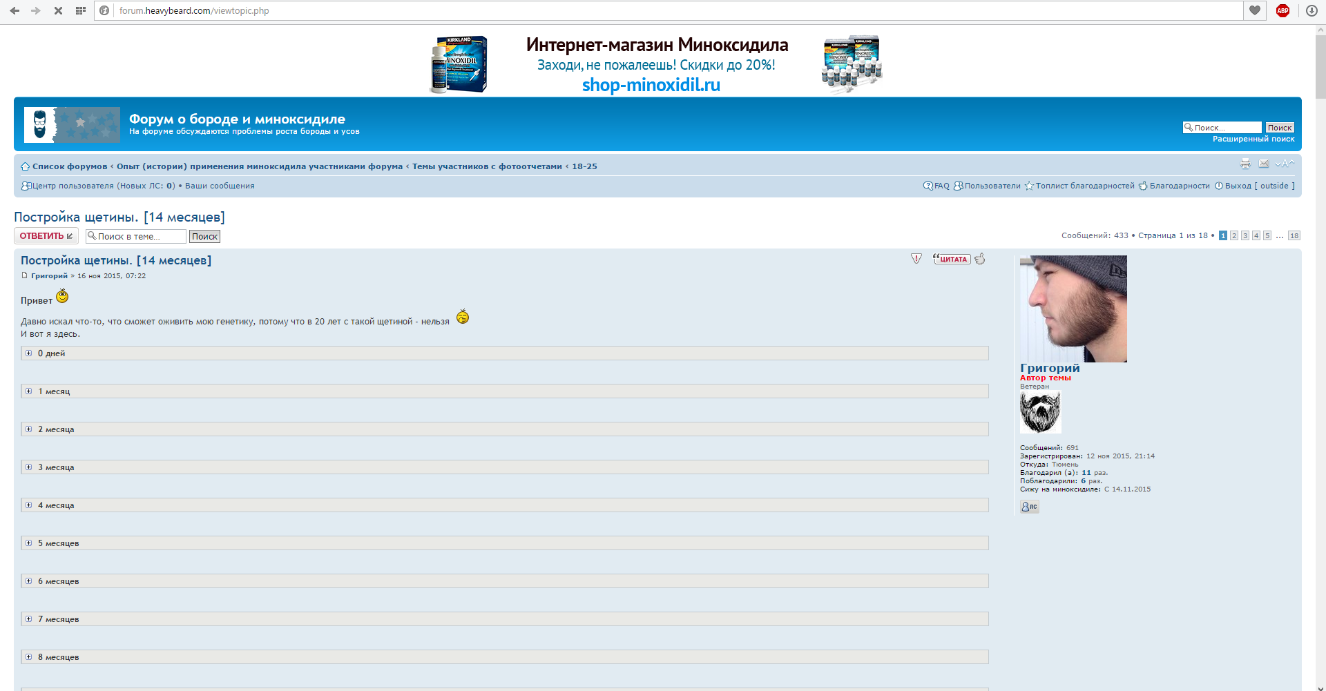Open the browser downloads icon
The image size is (1326, 691).
(x=1311, y=10)
